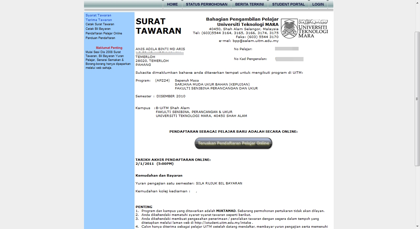This screenshot has height=229, width=420.
Task: Open the Cetak Surat Tawaran link
Action: point(100,24)
